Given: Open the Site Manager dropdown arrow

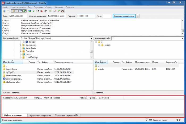Looking at the screenshot, I should point(8,11).
